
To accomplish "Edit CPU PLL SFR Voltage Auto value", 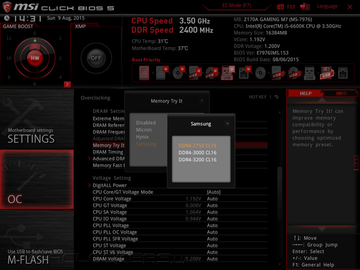I will [212, 238].
